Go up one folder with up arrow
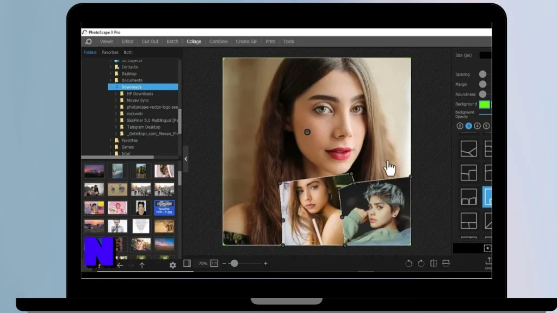557x313 pixels. click(142, 265)
